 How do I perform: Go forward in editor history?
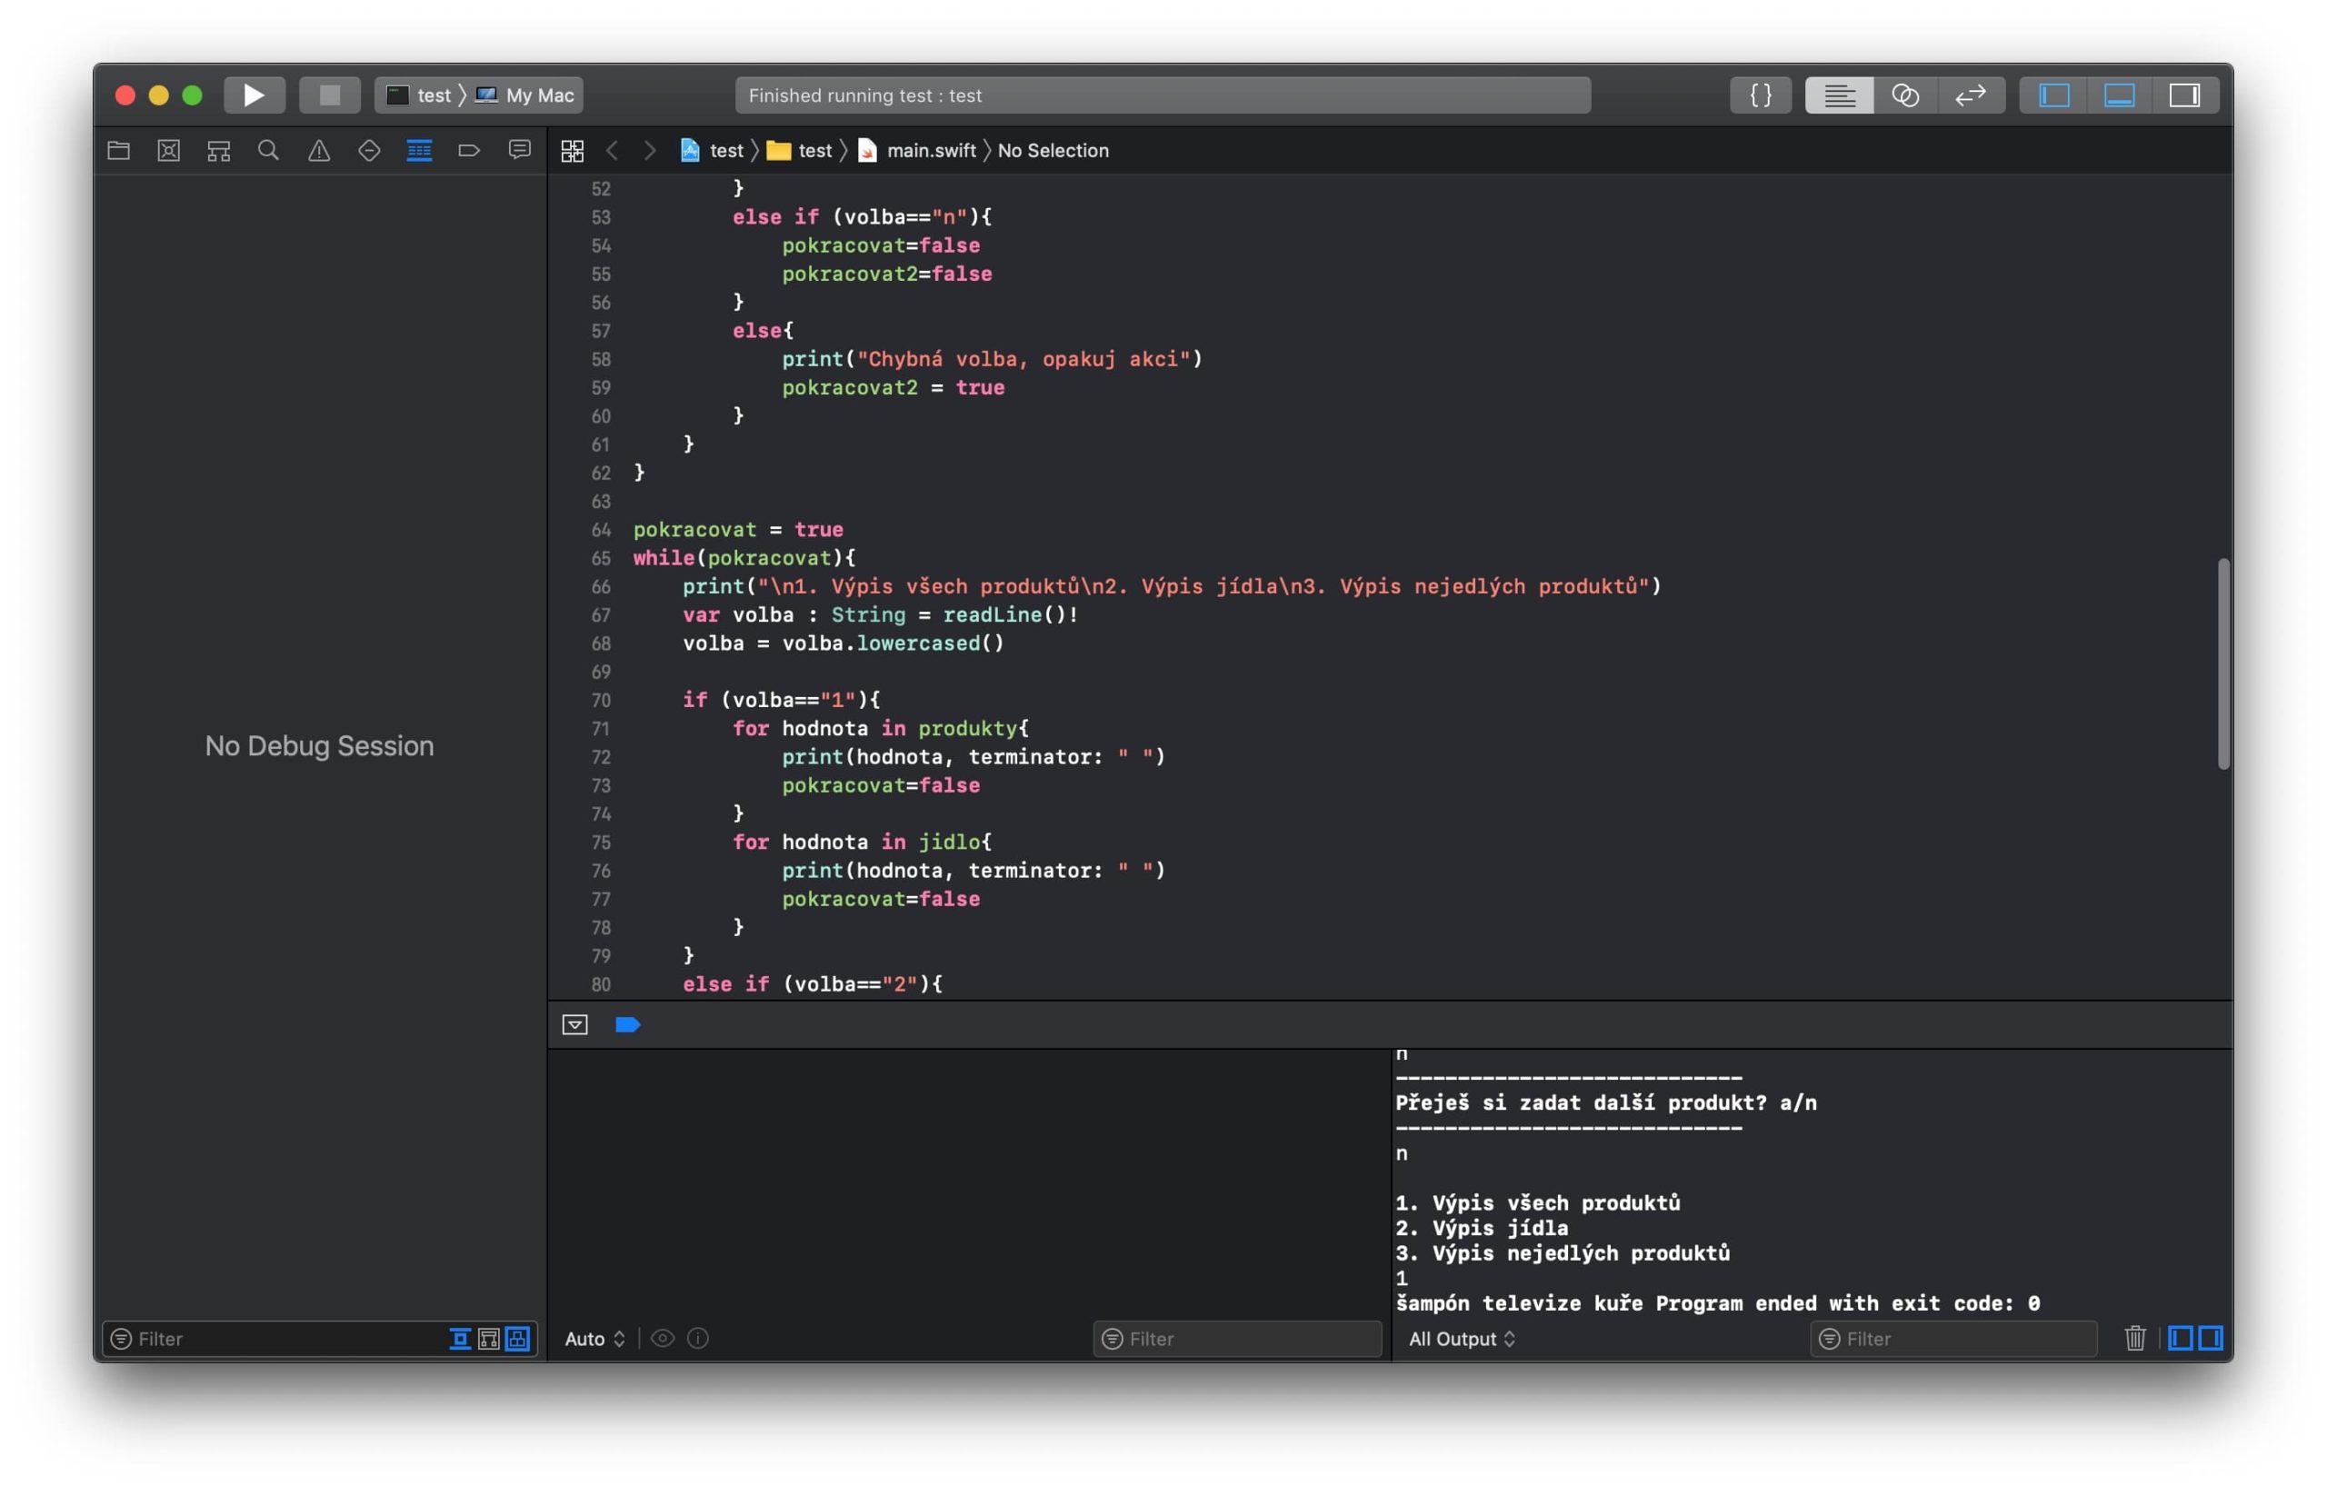pyautogui.click(x=649, y=150)
